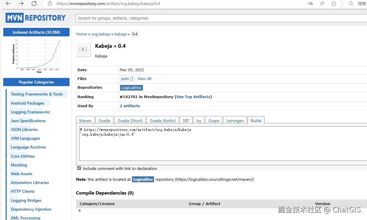Image resolution: width=367 pixels, height=220 pixels.
Task: Open Logging Frameworks category
Action: coord(30,112)
